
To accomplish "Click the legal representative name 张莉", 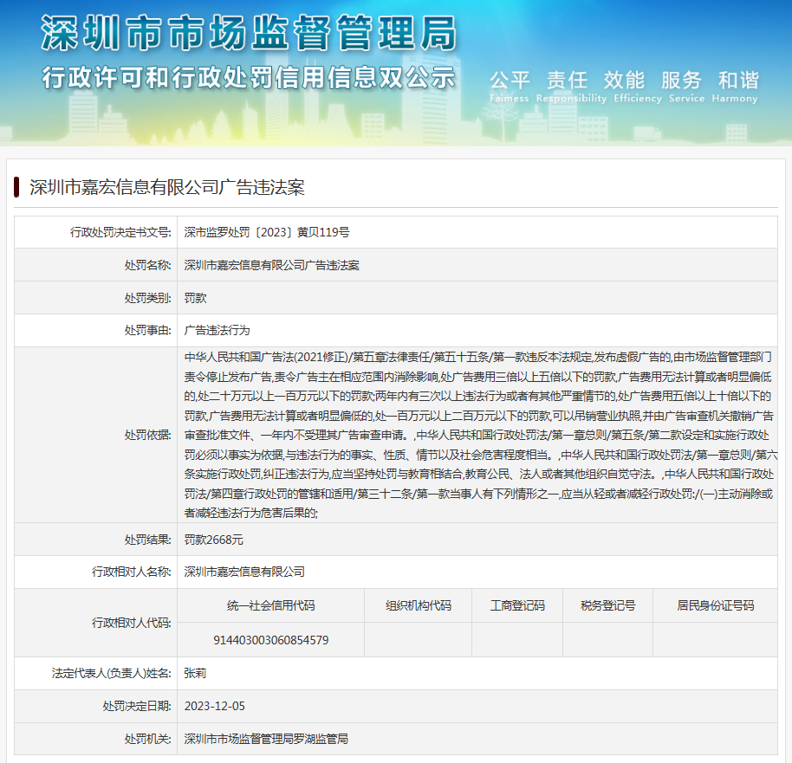I will tap(195, 673).
